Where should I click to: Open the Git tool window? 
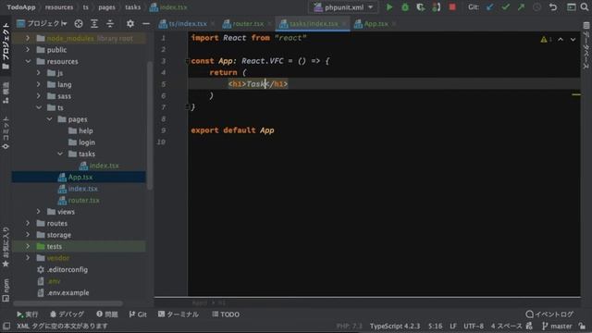(x=138, y=314)
